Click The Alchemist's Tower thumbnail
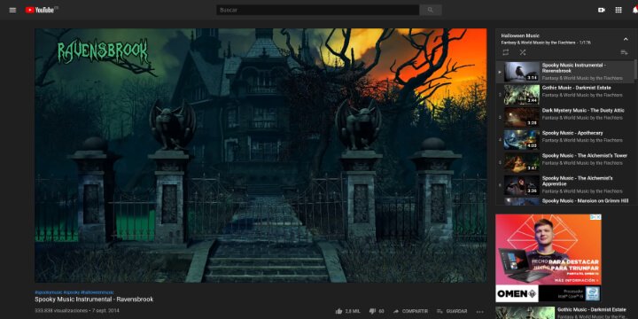Screen dimensions: 638x319 coord(522,162)
